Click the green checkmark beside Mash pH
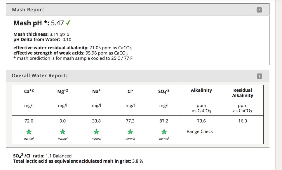The height and width of the screenshot is (170, 282). coord(69,23)
